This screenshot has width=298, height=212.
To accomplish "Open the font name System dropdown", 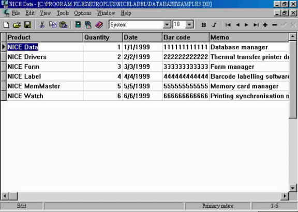I will (x=167, y=24).
